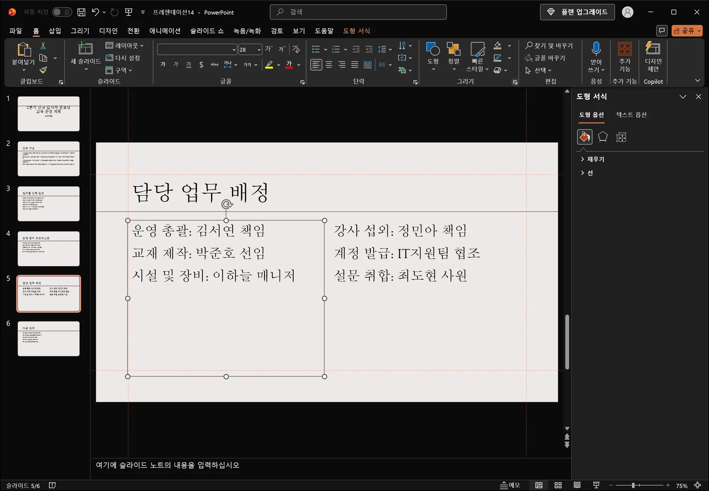Open Add-ins icon
The height and width of the screenshot is (491, 709).
pyautogui.click(x=624, y=49)
